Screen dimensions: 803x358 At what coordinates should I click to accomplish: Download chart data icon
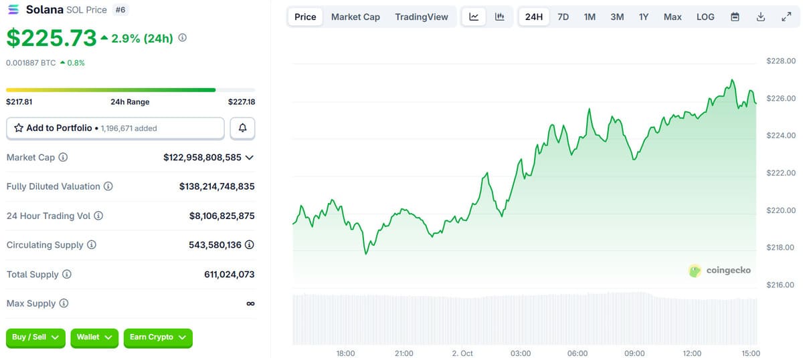click(x=760, y=17)
